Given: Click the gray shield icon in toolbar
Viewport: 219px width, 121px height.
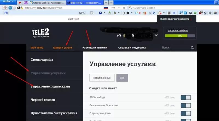Looking at the screenshot, I should point(210,13).
